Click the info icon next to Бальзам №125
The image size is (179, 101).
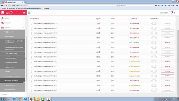click(56, 76)
